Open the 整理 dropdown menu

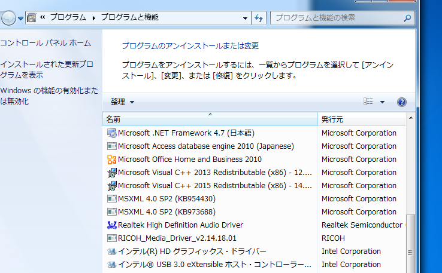[x=122, y=102]
